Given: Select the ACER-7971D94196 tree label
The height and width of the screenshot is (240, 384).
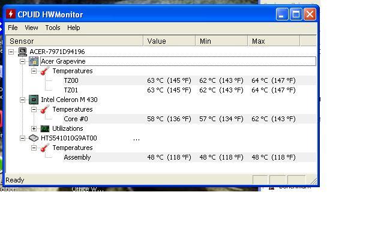Looking at the screenshot, I should 57,52.
